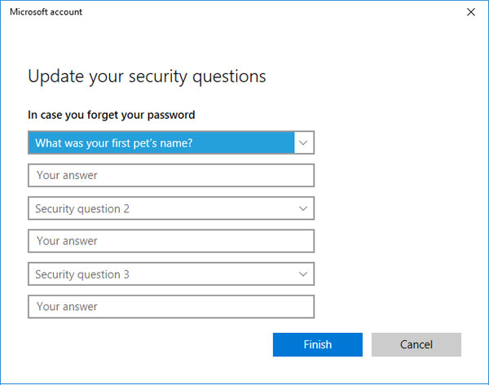Image resolution: width=489 pixels, height=385 pixels.
Task: Click the Microsoft account title text
Action: click(x=46, y=12)
